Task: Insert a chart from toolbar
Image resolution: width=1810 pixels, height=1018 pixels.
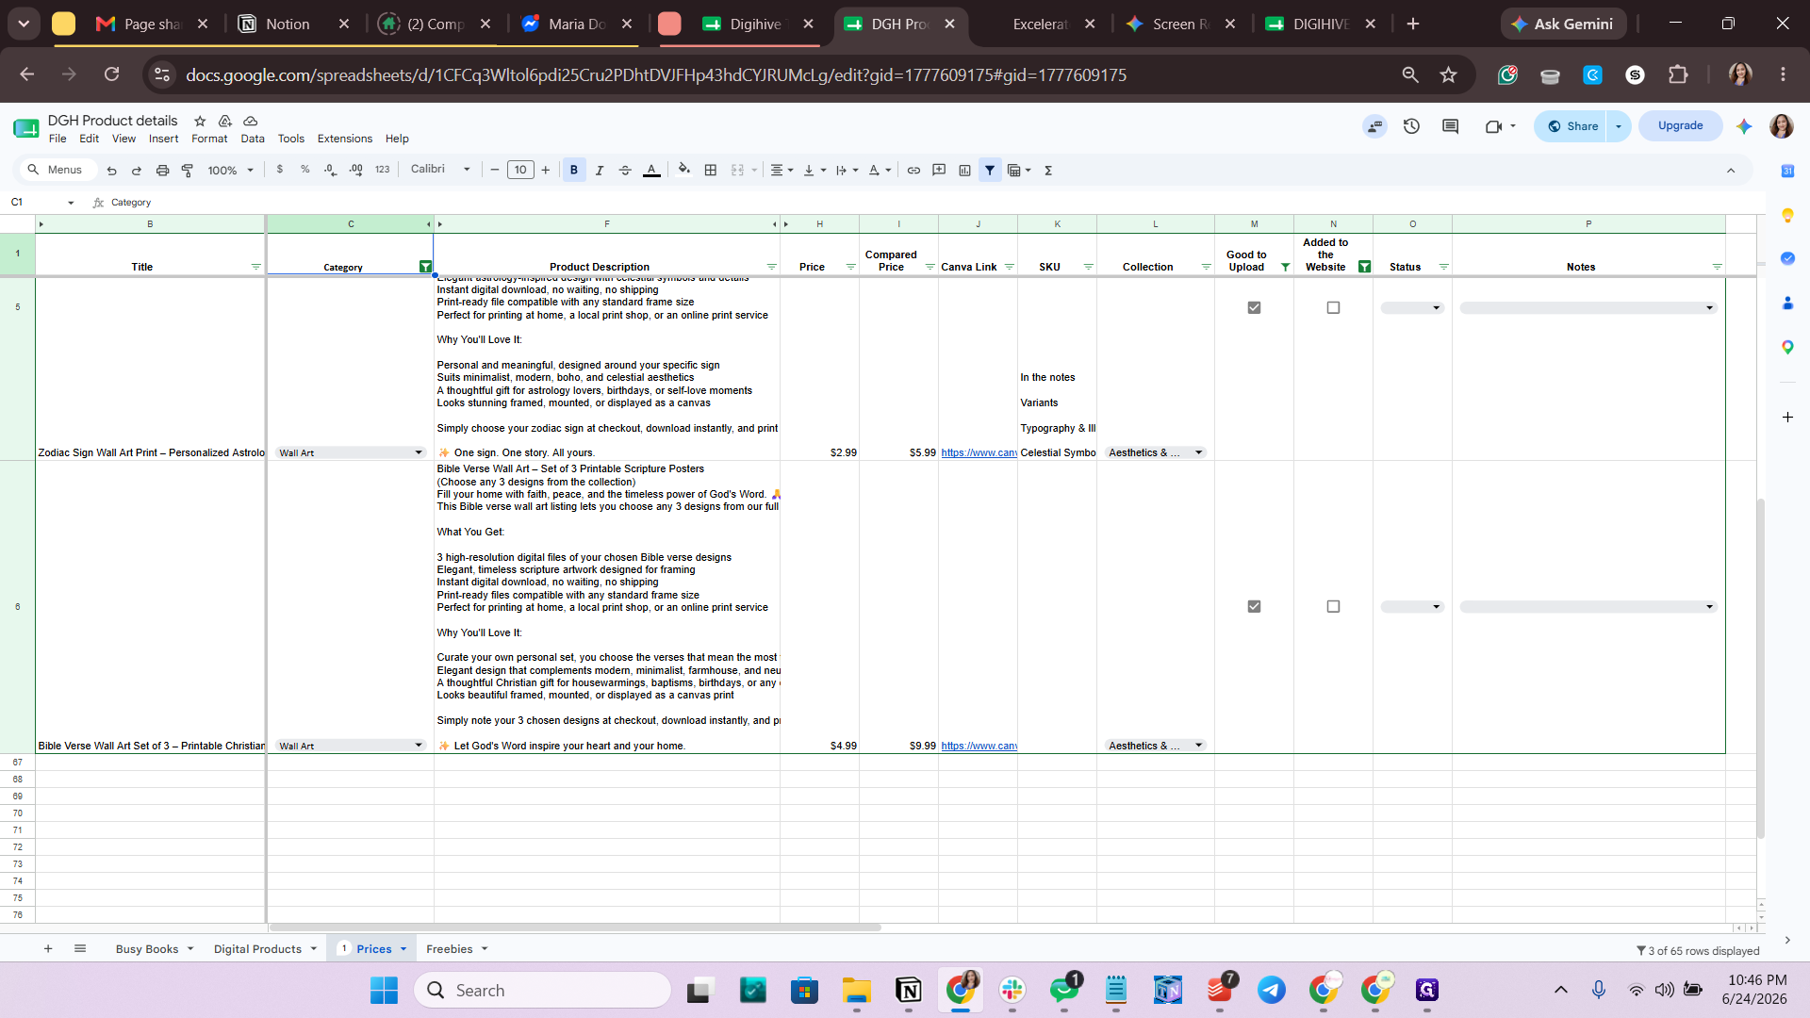Action: (x=964, y=170)
